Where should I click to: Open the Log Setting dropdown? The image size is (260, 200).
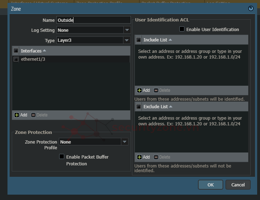click(127, 30)
